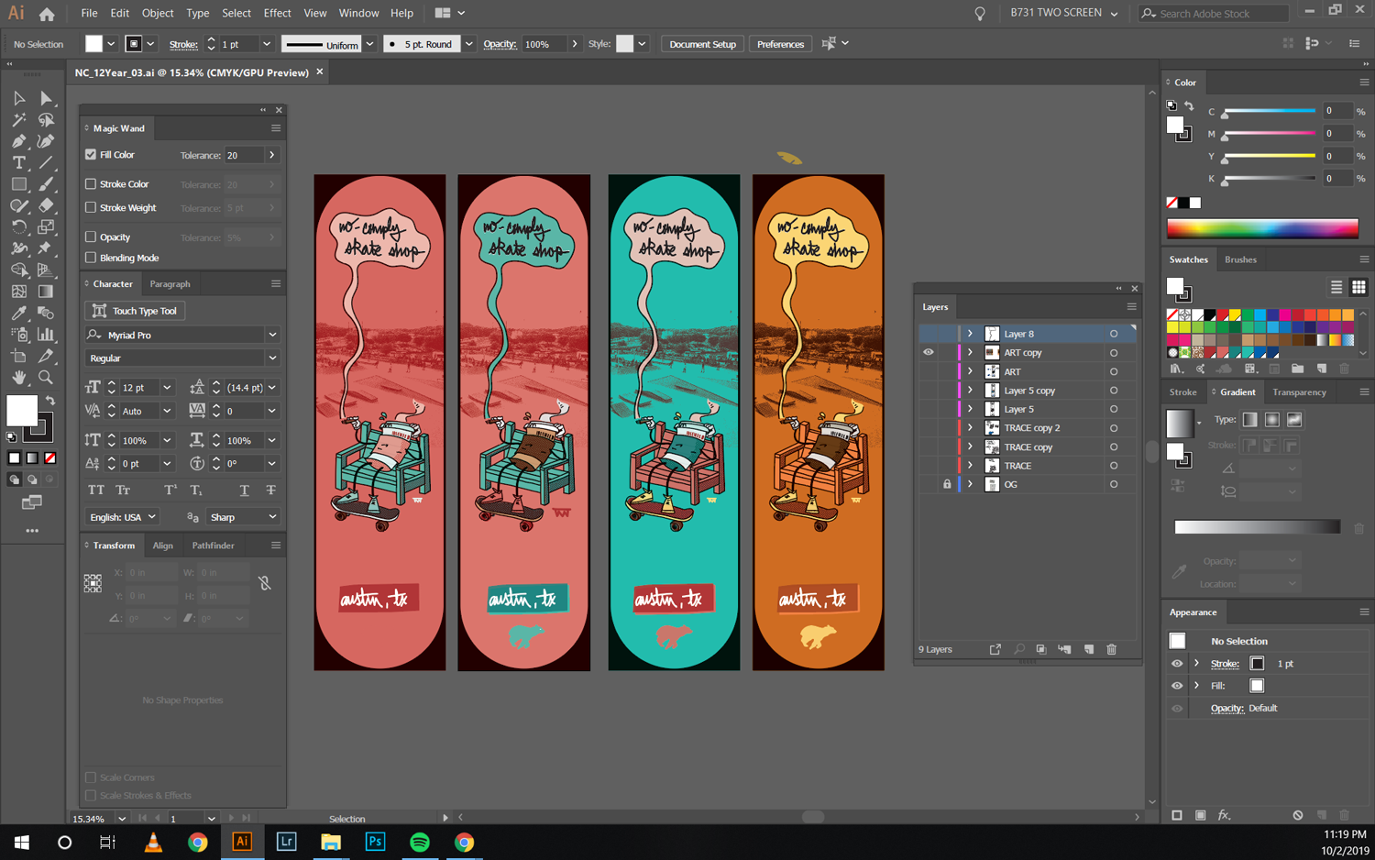Screen dimensions: 1375x860
Task: Enable the Stroke Color checkbox
Action: [91, 184]
